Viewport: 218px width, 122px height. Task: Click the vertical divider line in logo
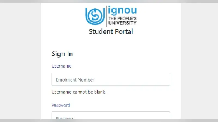(x=107, y=16)
